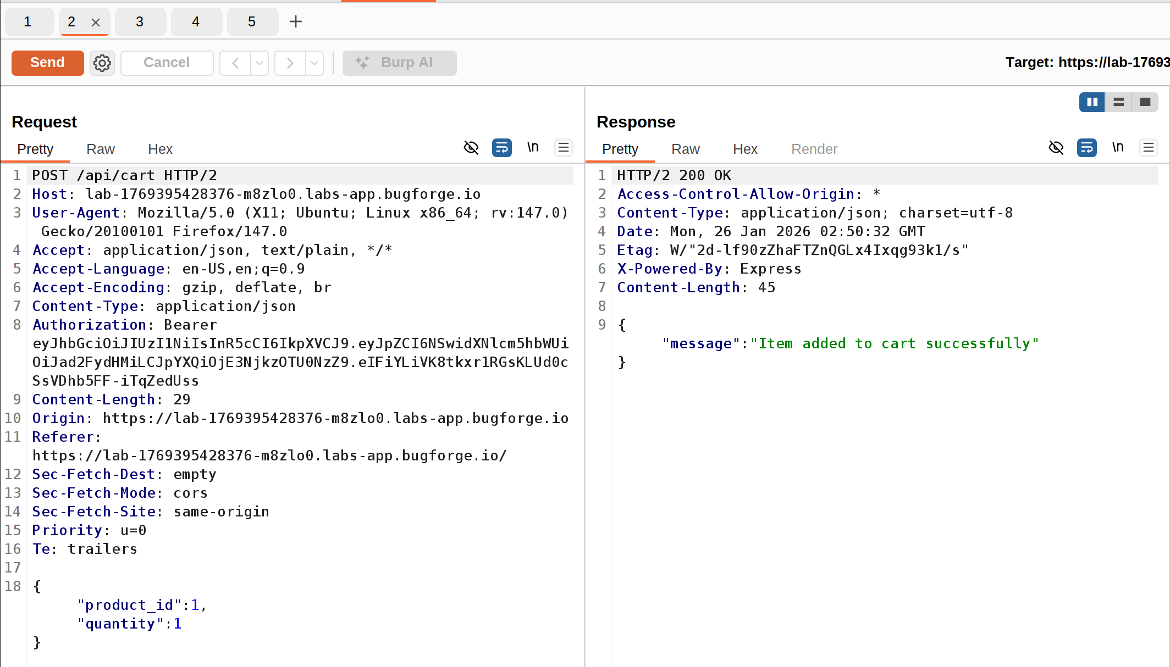Go back to previous request in history
1170x667 pixels.
coord(235,63)
